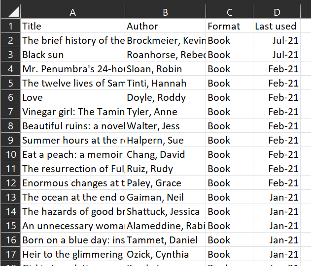This screenshot has width=311, height=266.
Task: Click the Author header cell
Action: pyautogui.click(x=166, y=26)
